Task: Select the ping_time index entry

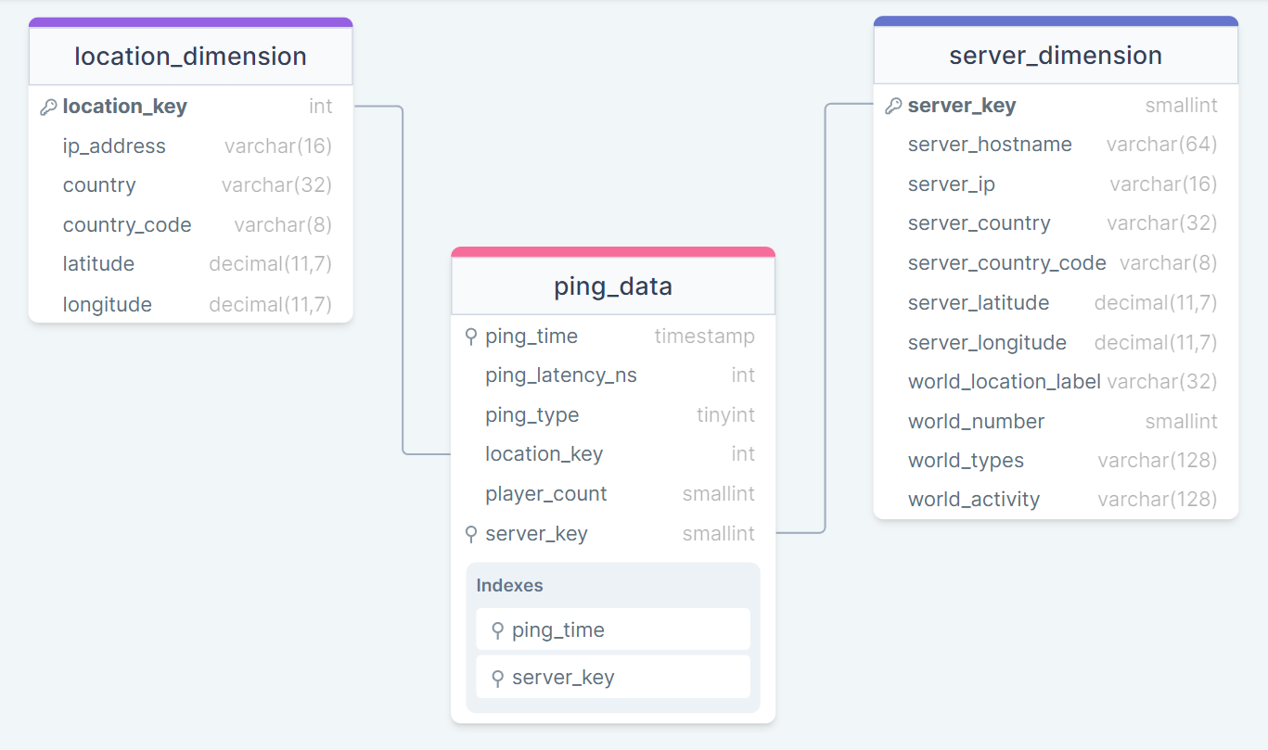Action: [x=612, y=630]
